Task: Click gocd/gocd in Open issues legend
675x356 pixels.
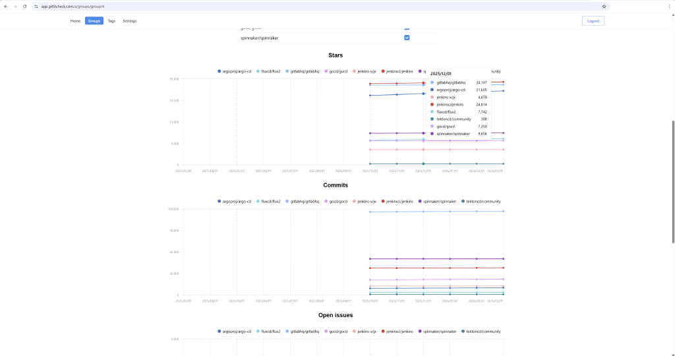Action: 336,332
